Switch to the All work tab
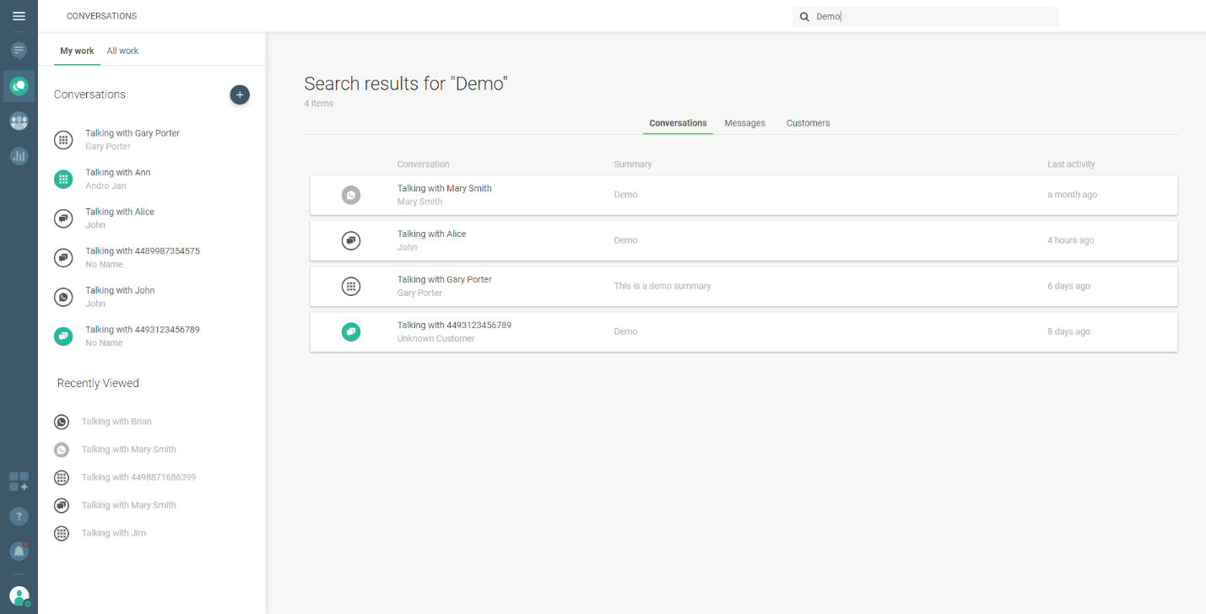The width and height of the screenshot is (1206, 614). click(x=122, y=51)
